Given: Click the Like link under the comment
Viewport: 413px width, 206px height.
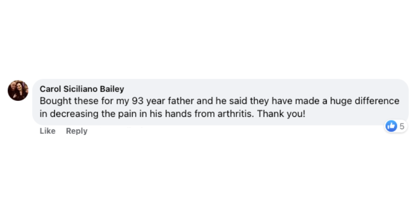Looking at the screenshot, I should pos(47,131).
